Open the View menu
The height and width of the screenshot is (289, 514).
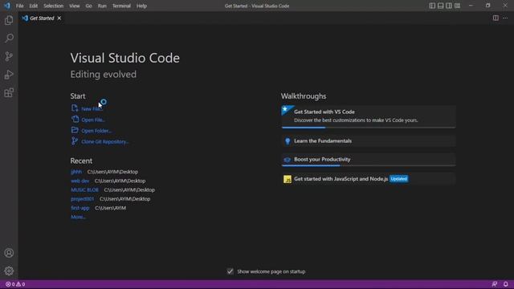click(75, 6)
